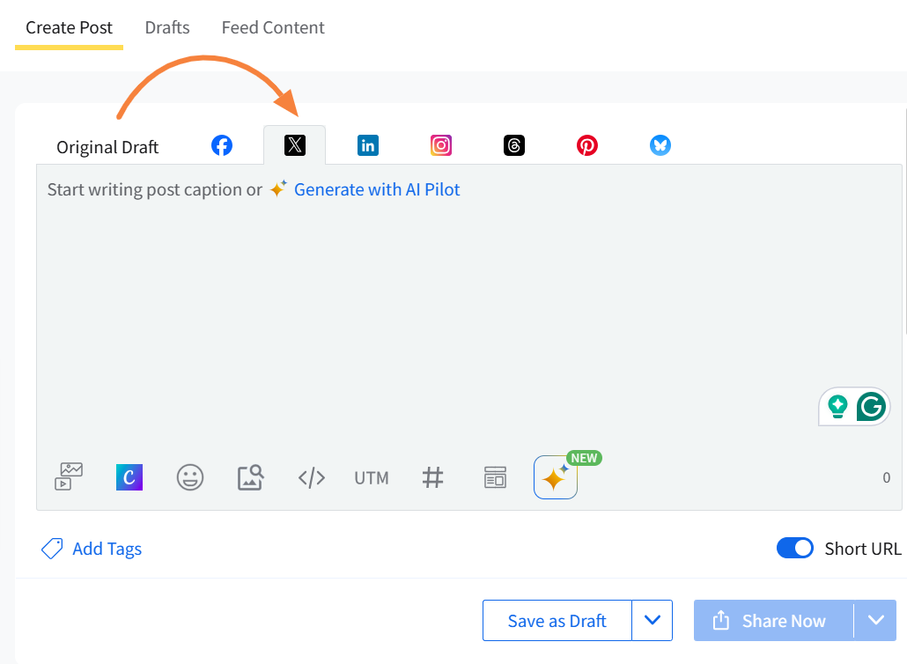
Task: Switch to the Bluesky butterfly tab
Action: pyautogui.click(x=660, y=145)
